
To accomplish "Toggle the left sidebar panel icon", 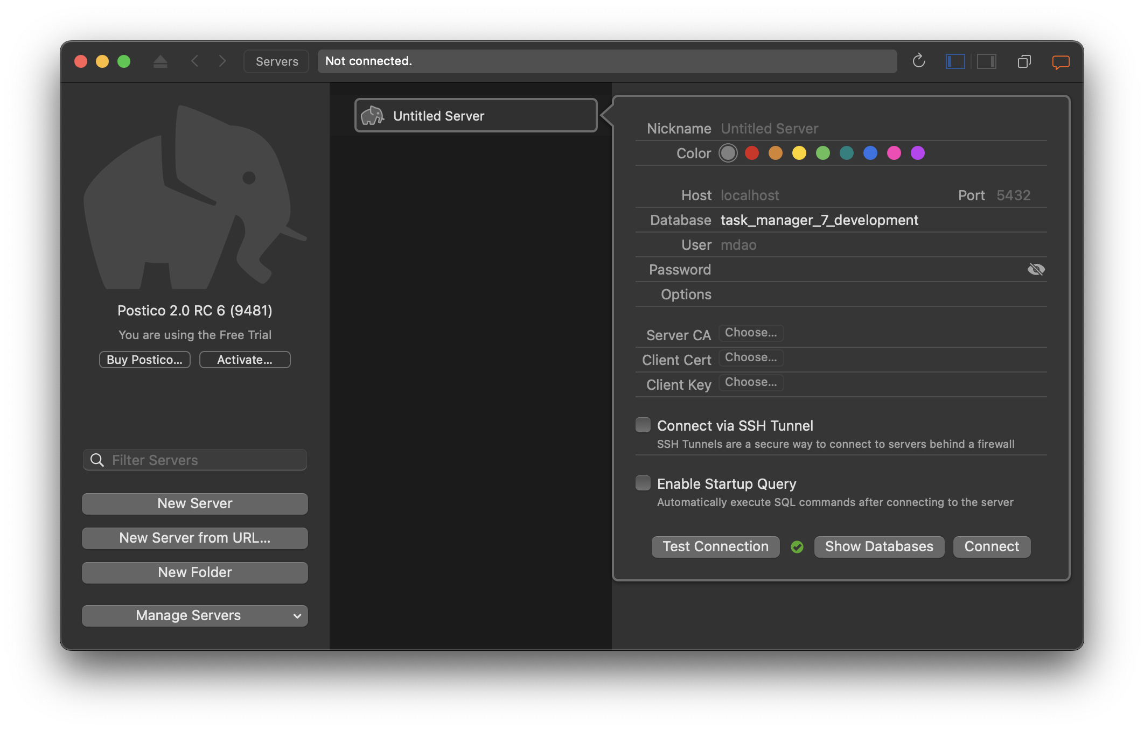I will pyautogui.click(x=955, y=61).
